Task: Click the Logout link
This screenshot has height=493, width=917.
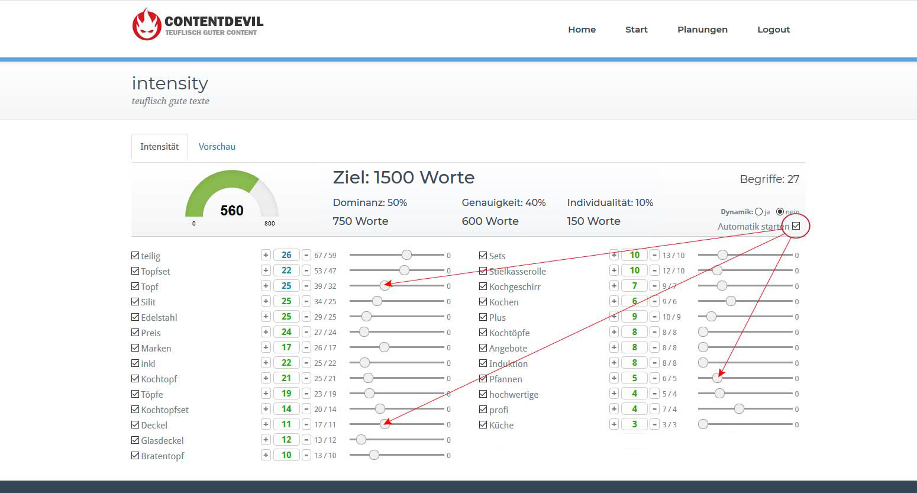Action: (773, 30)
